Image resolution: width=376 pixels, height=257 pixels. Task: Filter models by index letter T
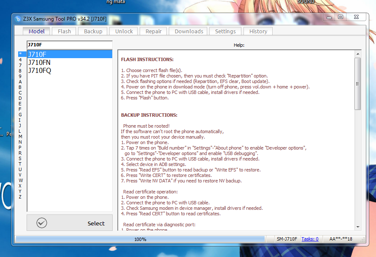20,164
